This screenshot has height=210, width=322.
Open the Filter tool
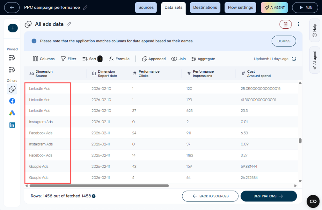(69, 59)
